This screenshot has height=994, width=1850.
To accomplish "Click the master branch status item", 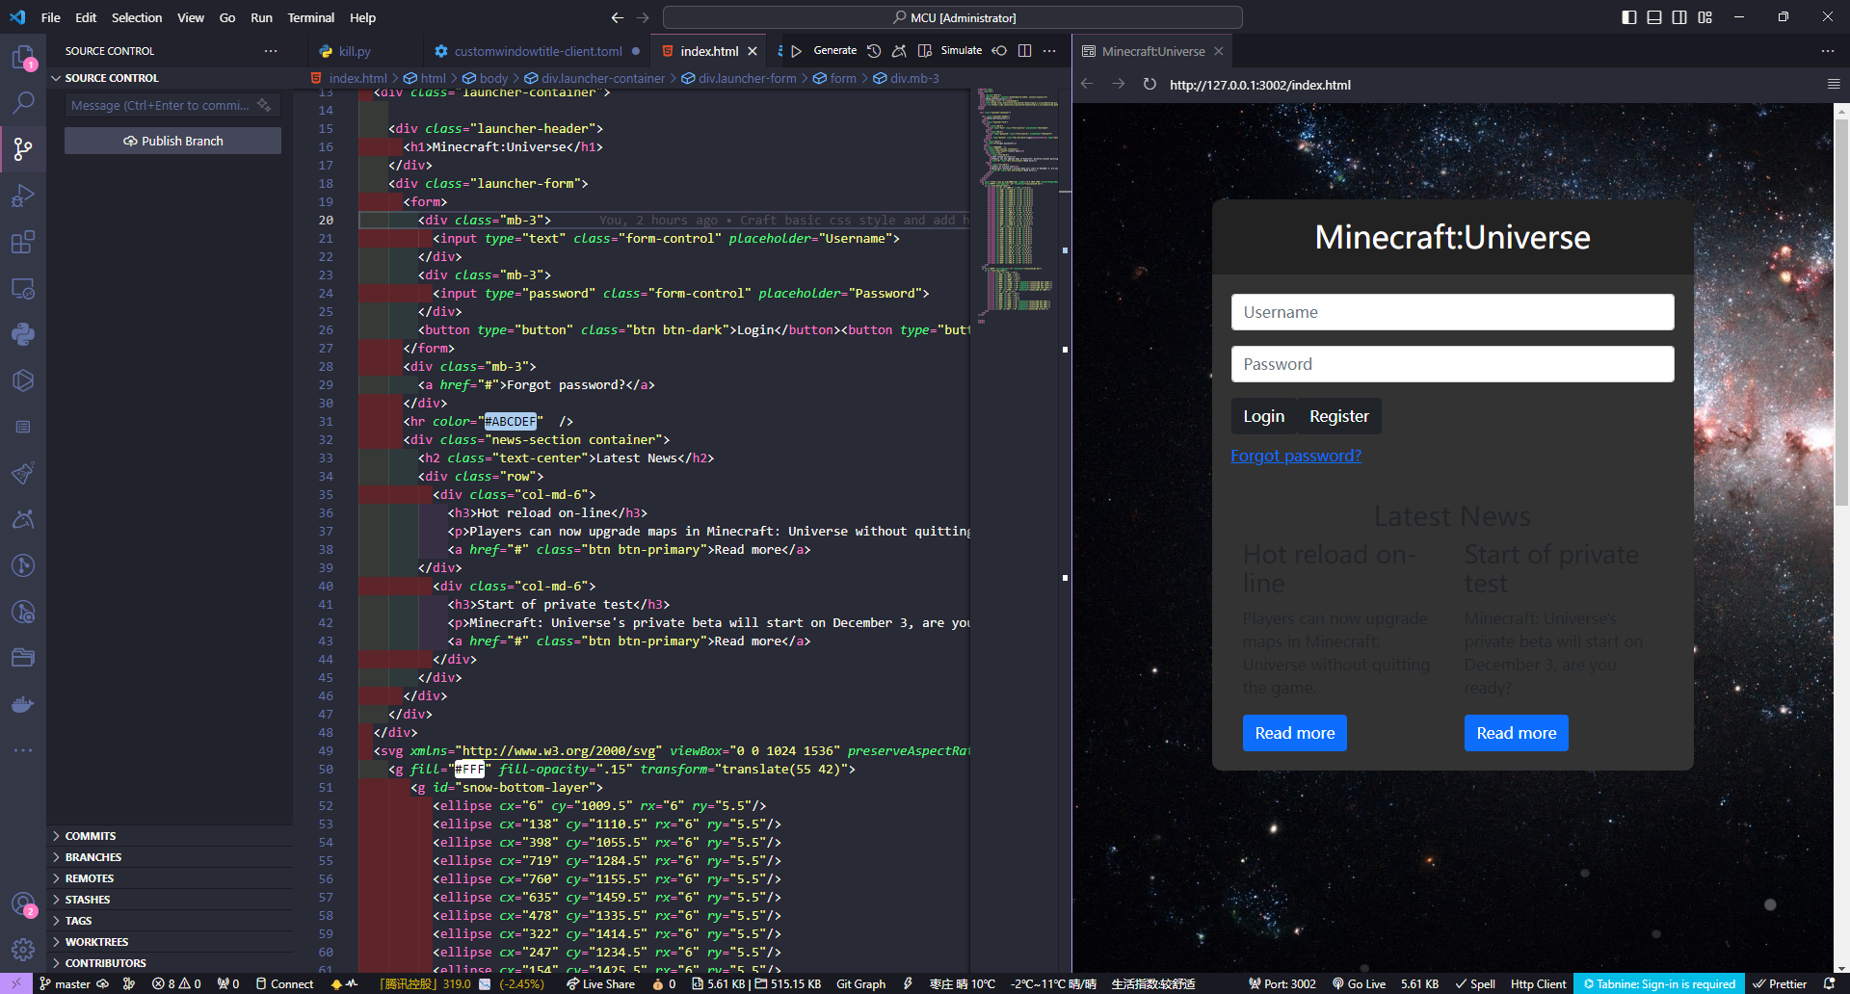I will tap(66, 984).
